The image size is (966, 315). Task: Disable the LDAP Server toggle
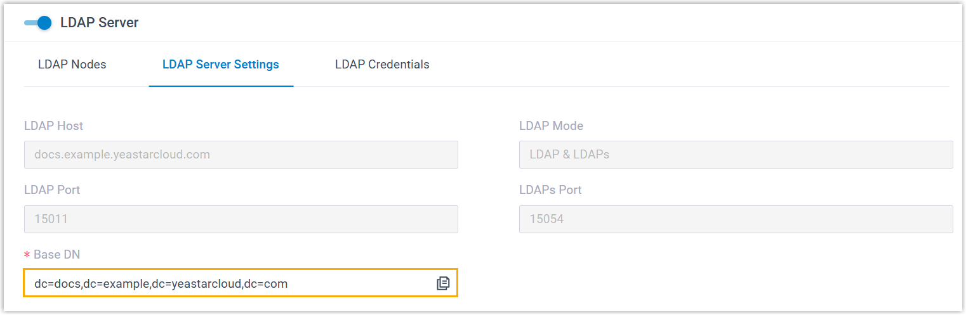[37, 23]
